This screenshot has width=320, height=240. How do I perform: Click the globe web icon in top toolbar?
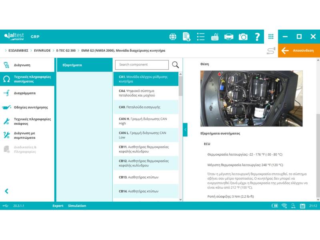tap(173, 37)
